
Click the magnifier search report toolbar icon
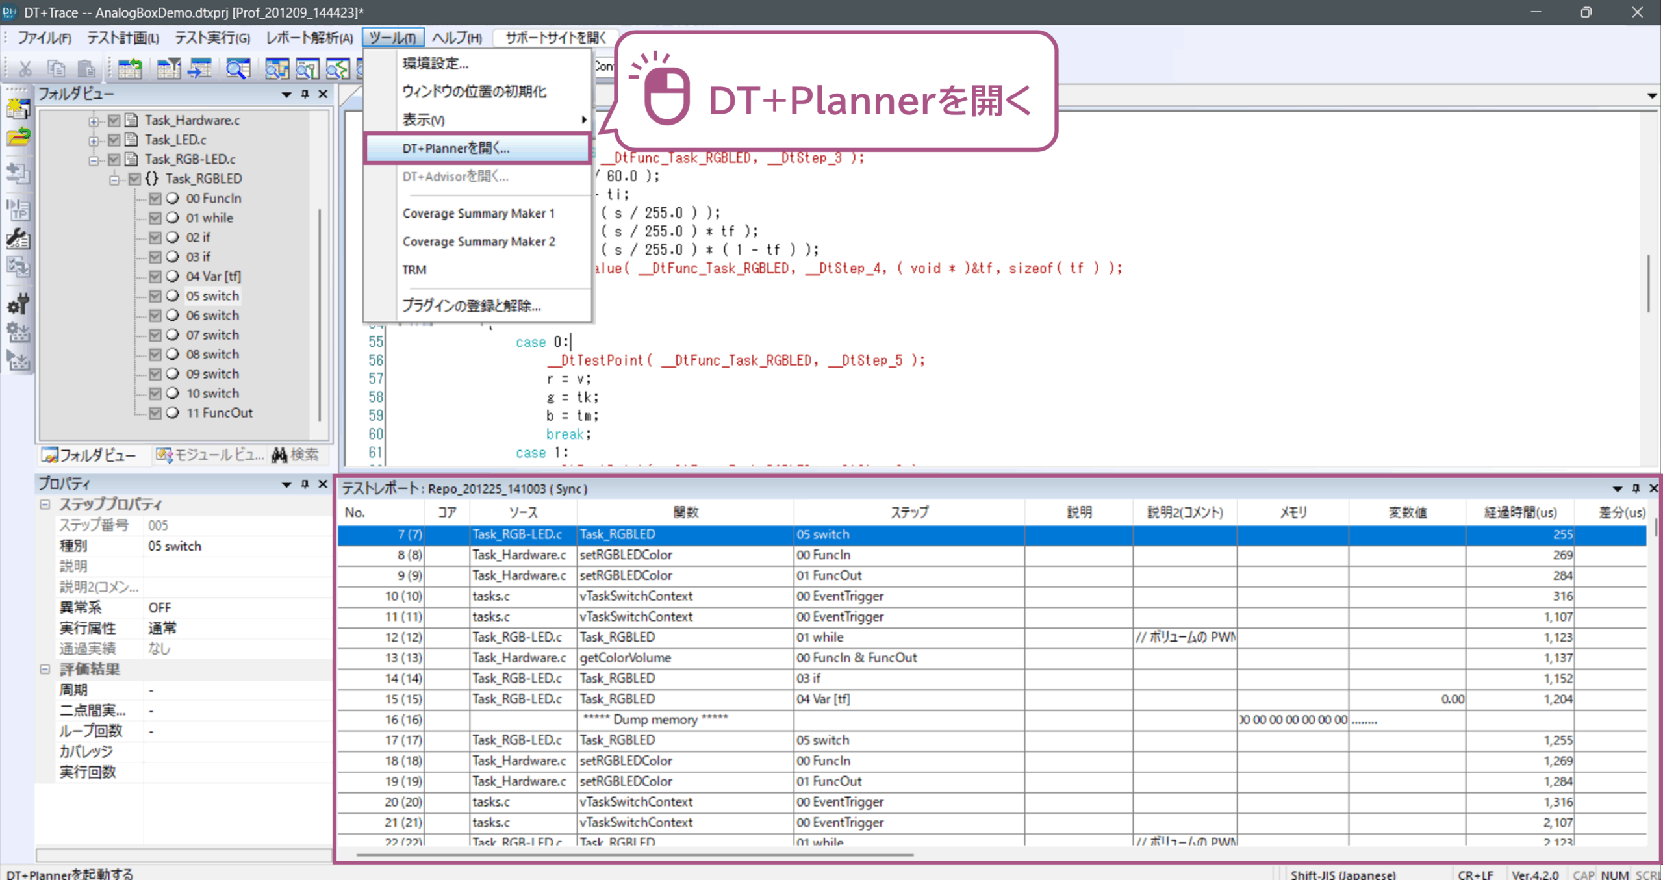[x=238, y=68]
